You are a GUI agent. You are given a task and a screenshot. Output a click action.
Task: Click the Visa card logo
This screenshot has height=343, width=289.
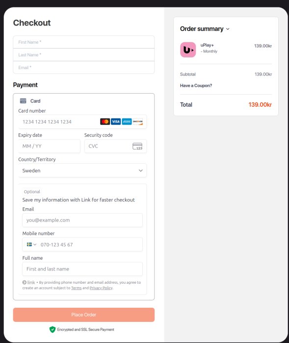coord(116,122)
